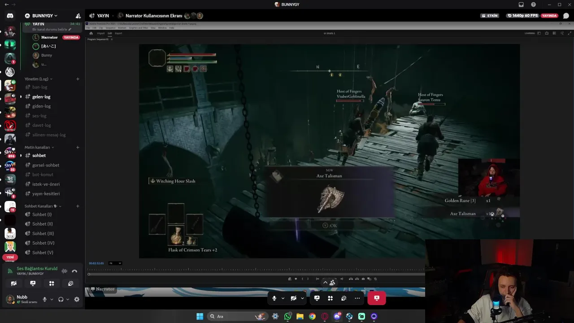Open user settings gear icon

point(77,299)
